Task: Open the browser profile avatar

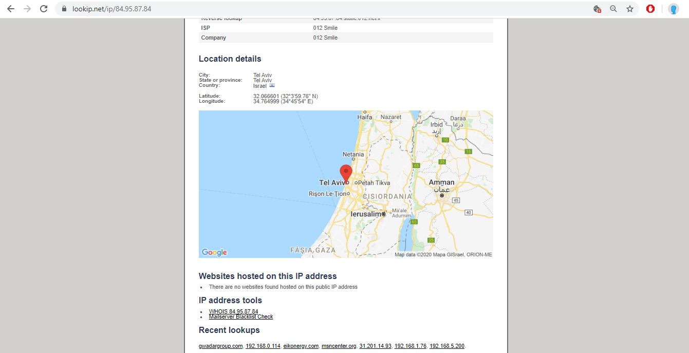Action: tap(673, 9)
